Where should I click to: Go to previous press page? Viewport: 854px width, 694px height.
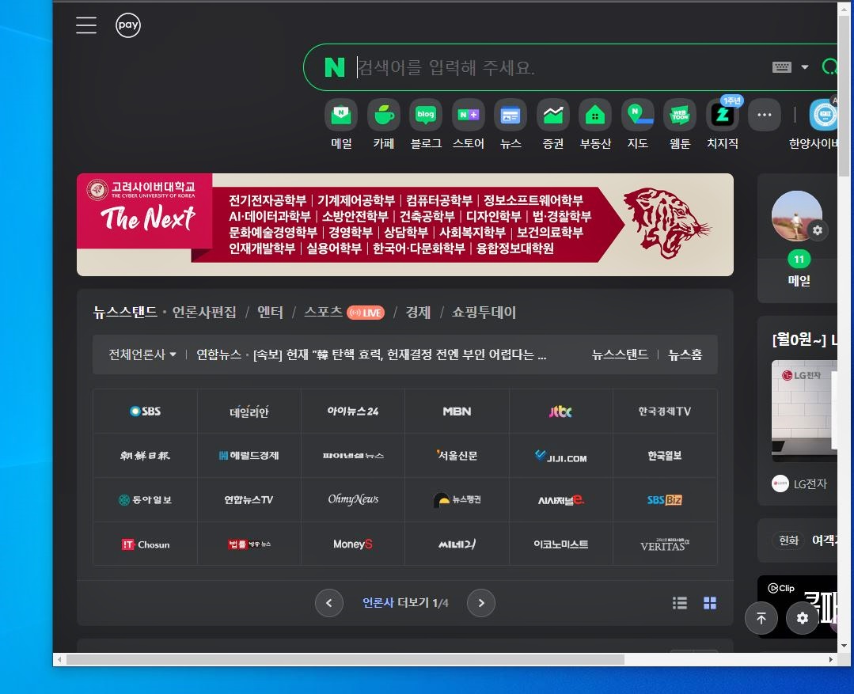329,603
